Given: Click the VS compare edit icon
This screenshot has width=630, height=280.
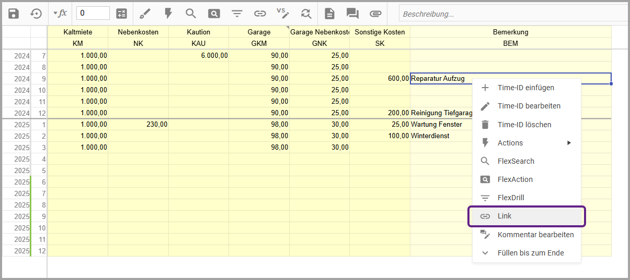Looking at the screenshot, I should pyautogui.click(x=283, y=13).
